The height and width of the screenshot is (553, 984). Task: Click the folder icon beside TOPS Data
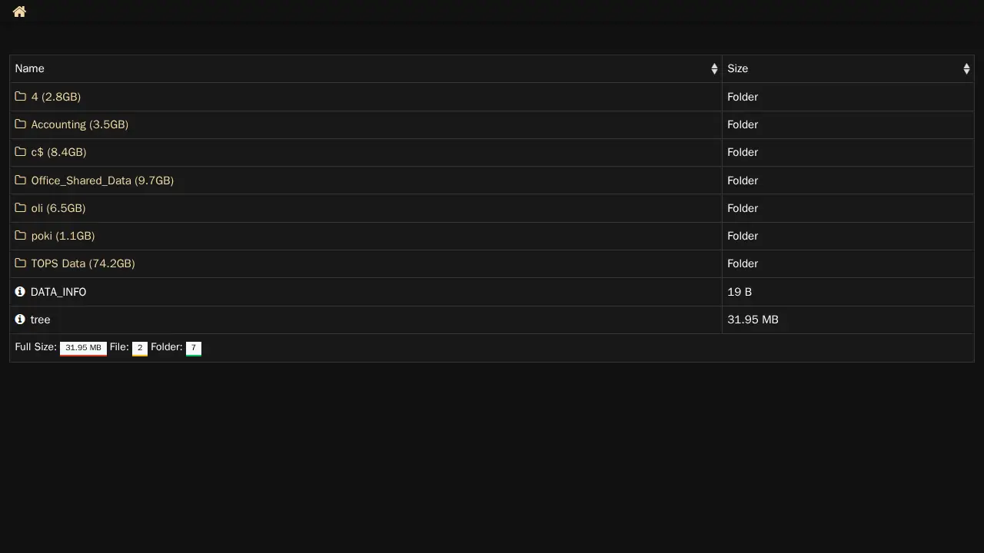tap(21, 263)
